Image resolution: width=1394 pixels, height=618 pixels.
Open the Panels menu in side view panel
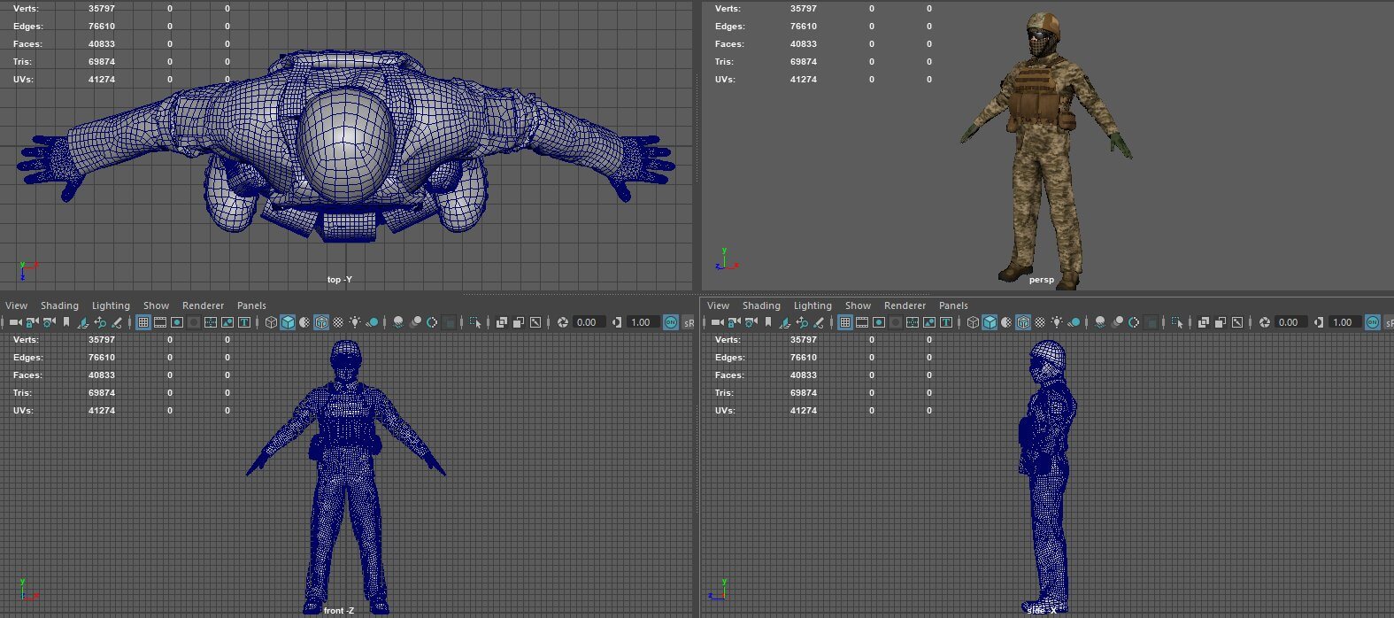coord(953,305)
